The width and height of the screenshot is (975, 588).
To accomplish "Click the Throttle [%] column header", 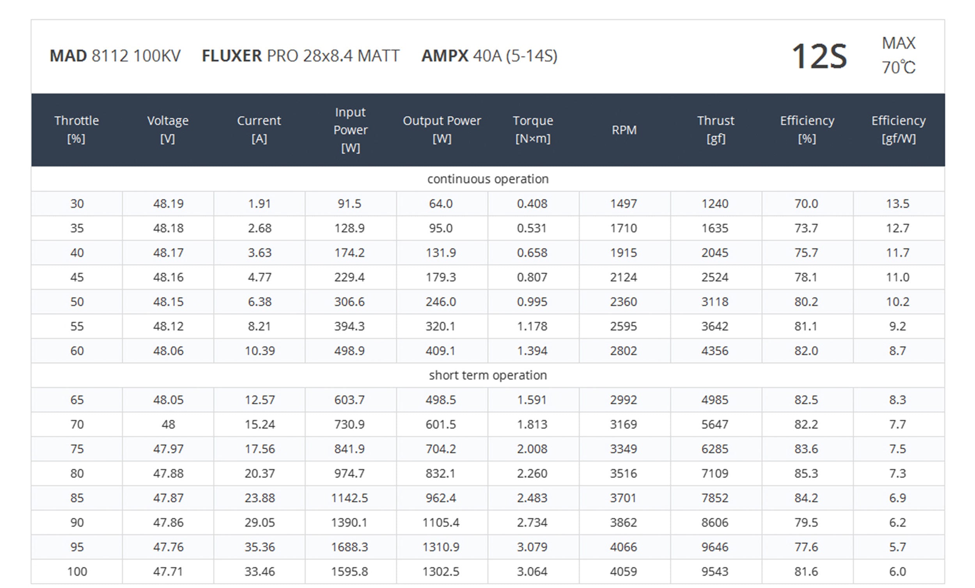I will (76, 129).
